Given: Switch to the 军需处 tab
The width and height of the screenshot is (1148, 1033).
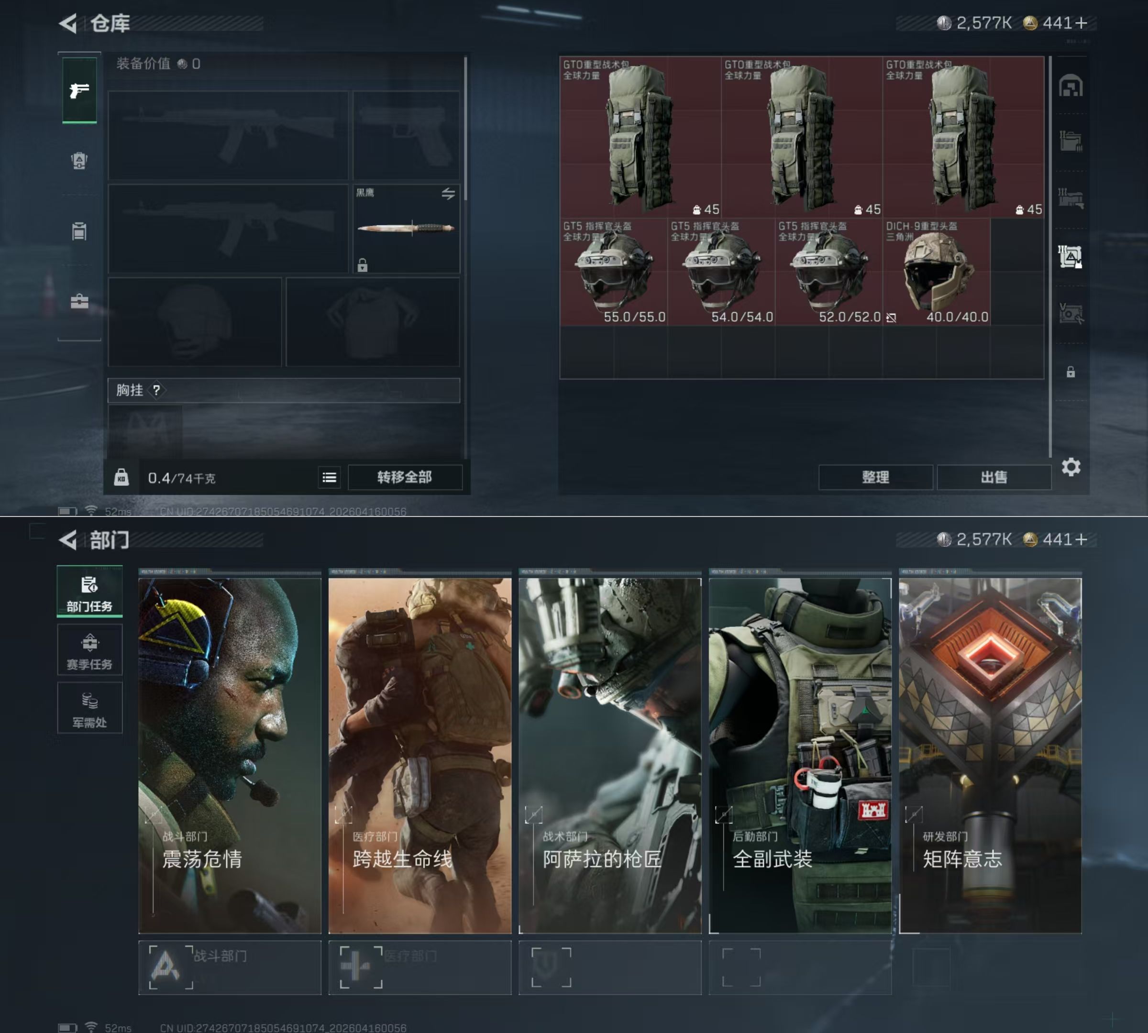Looking at the screenshot, I should tap(90, 709).
